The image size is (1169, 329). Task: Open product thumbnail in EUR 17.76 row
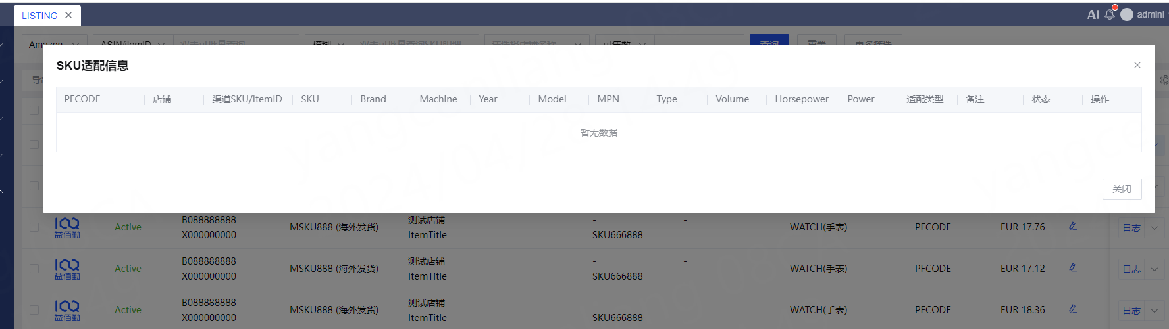(x=67, y=228)
